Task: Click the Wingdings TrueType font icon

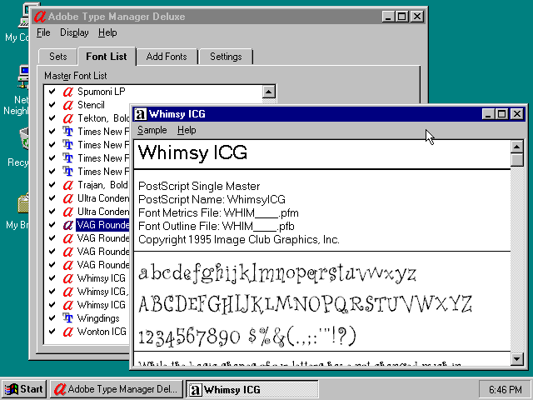Action: 67,318
